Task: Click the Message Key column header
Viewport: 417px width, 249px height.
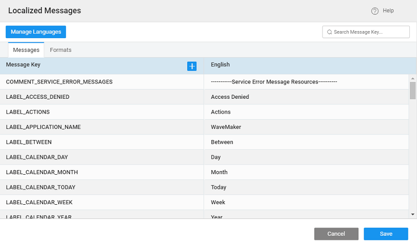Action: click(x=23, y=65)
